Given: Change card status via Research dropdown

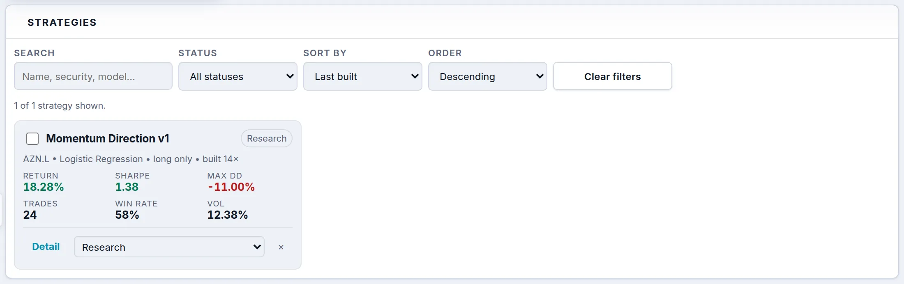Looking at the screenshot, I should (x=169, y=247).
